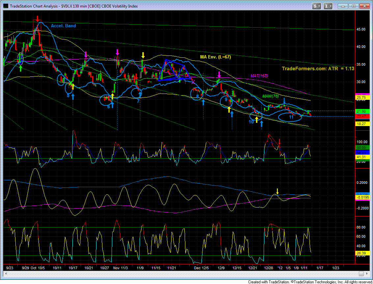Click the 26.39 yellow indicator value
373x284 pixels.
pyautogui.click(x=362, y=253)
